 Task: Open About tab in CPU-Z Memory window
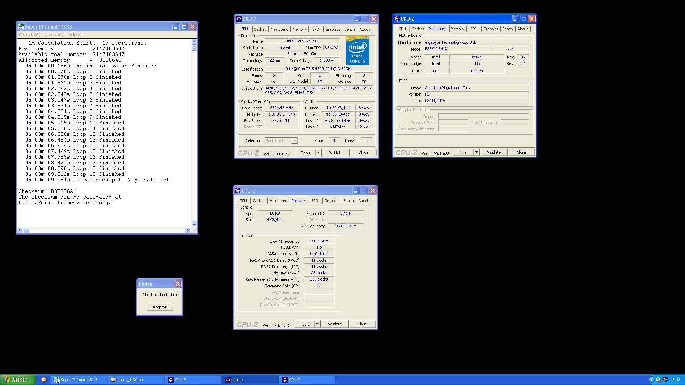(x=364, y=201)
